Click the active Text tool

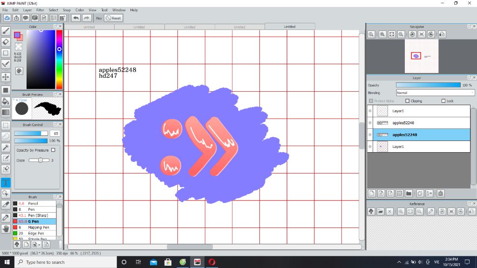pos(6,182)
